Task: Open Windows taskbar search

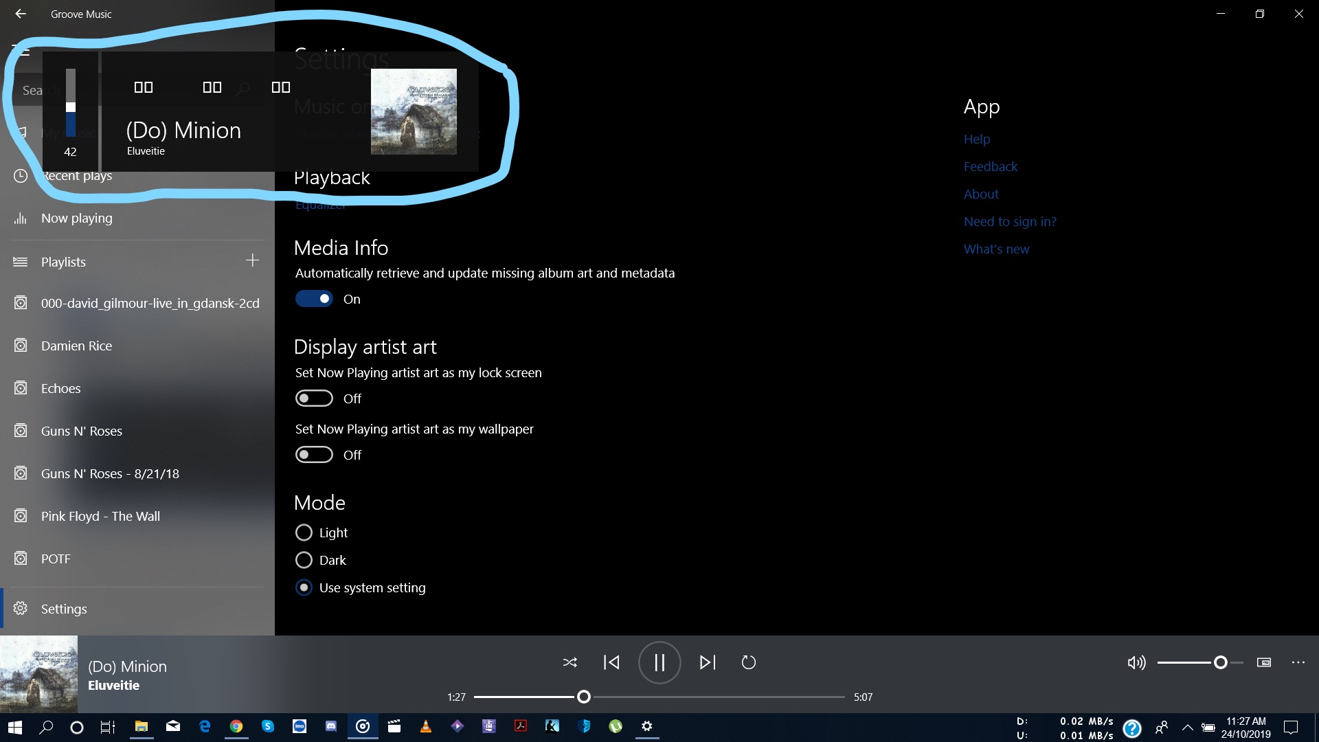Action: click(x=46, y=727)
